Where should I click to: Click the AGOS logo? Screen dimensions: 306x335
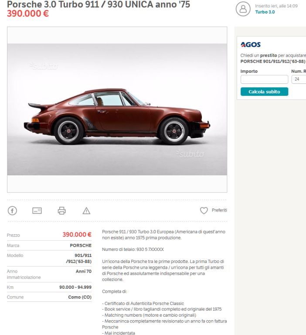[251, 44]
